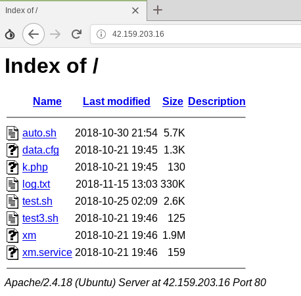Sort files by the Size column header
Viewport: 301px width, 296px height.
pyautogui.click(x=173, y=101)
